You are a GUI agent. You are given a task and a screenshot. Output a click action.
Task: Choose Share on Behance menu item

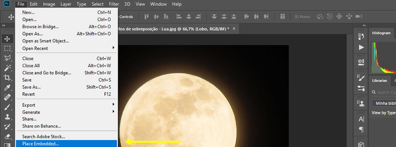67,126
